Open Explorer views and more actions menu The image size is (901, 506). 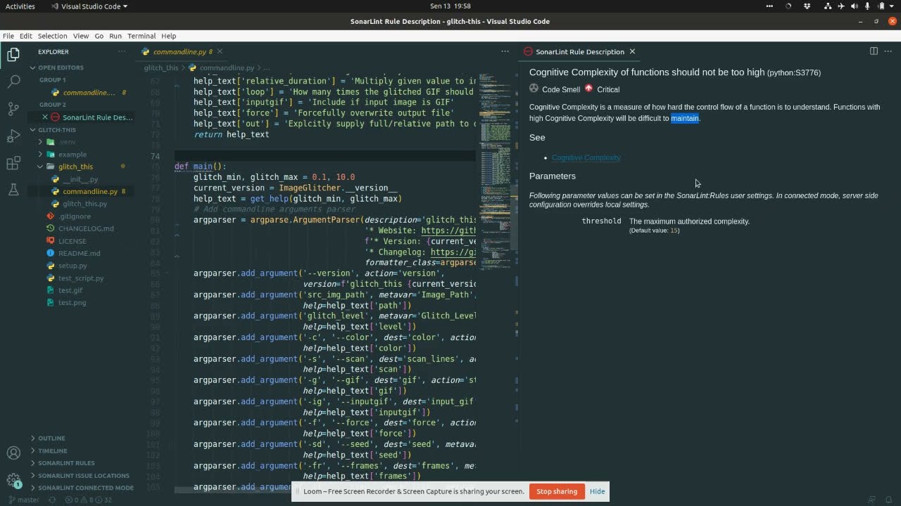pos(122,51)
